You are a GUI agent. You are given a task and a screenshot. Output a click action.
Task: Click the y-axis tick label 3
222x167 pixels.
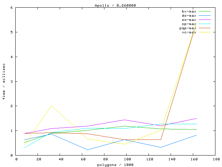point(12,81)
